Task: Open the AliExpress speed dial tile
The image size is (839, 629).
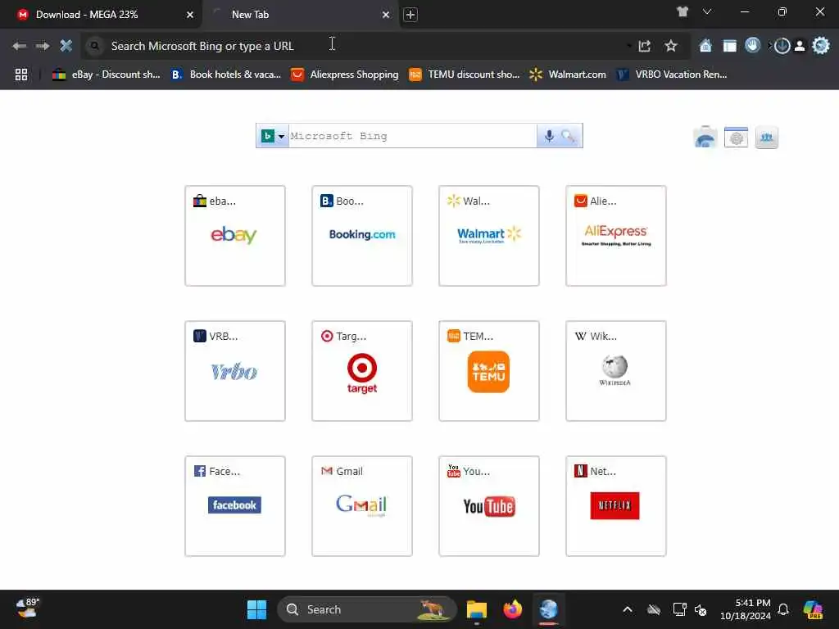Action: tap(616, 236)
